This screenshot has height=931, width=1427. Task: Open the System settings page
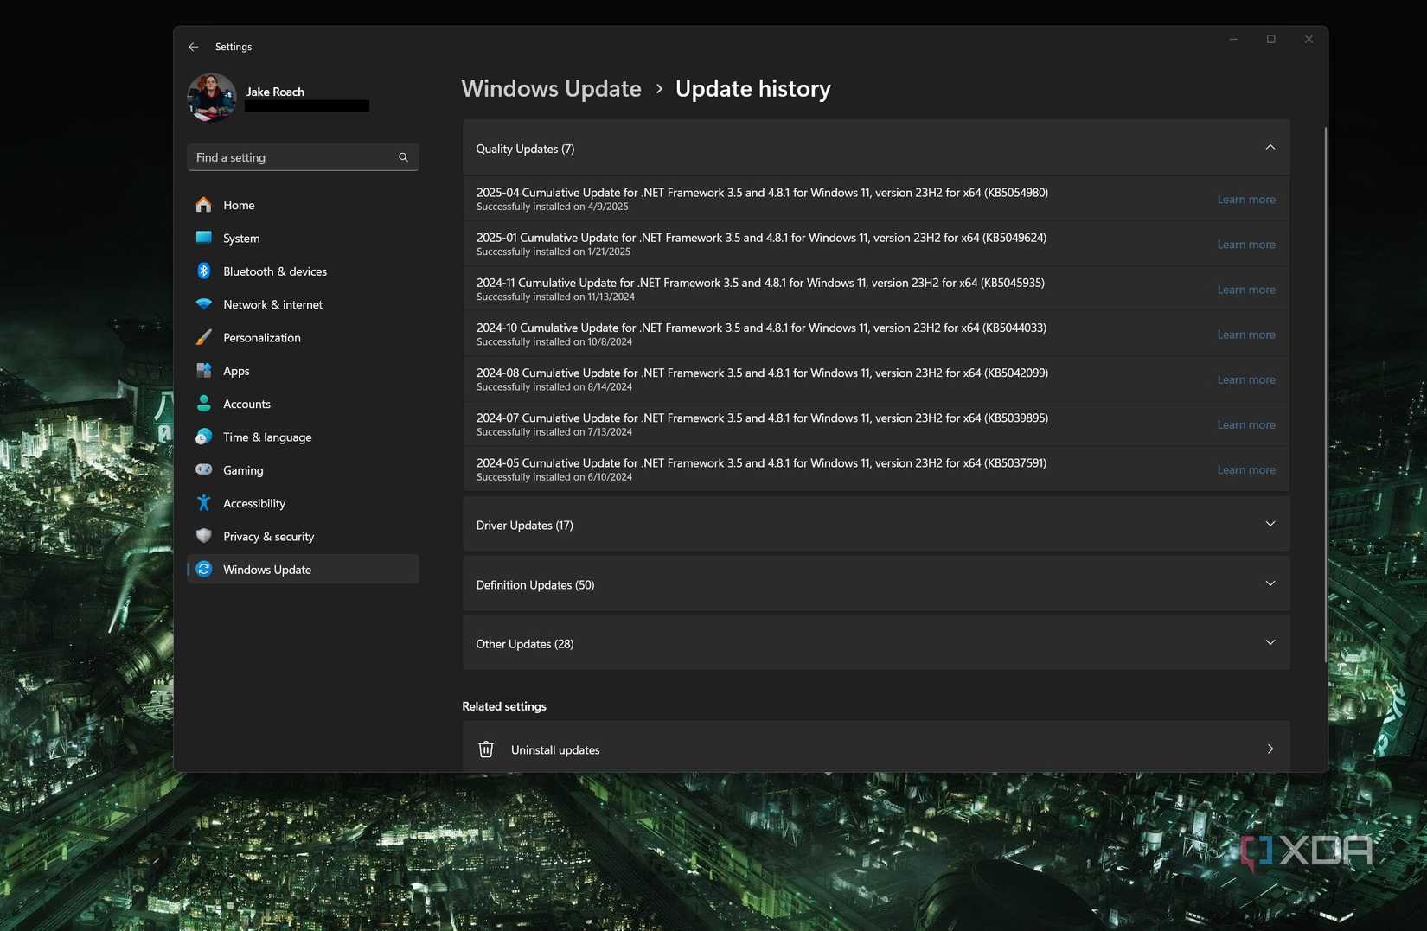point(303,238)
